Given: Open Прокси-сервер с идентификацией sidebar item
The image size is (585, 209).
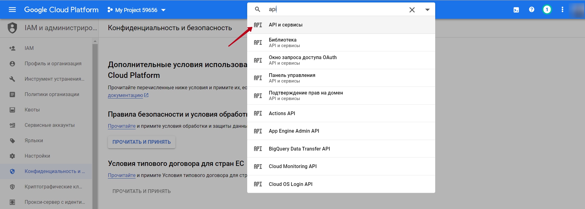Looking at the screenshot, I should [46, 202].
